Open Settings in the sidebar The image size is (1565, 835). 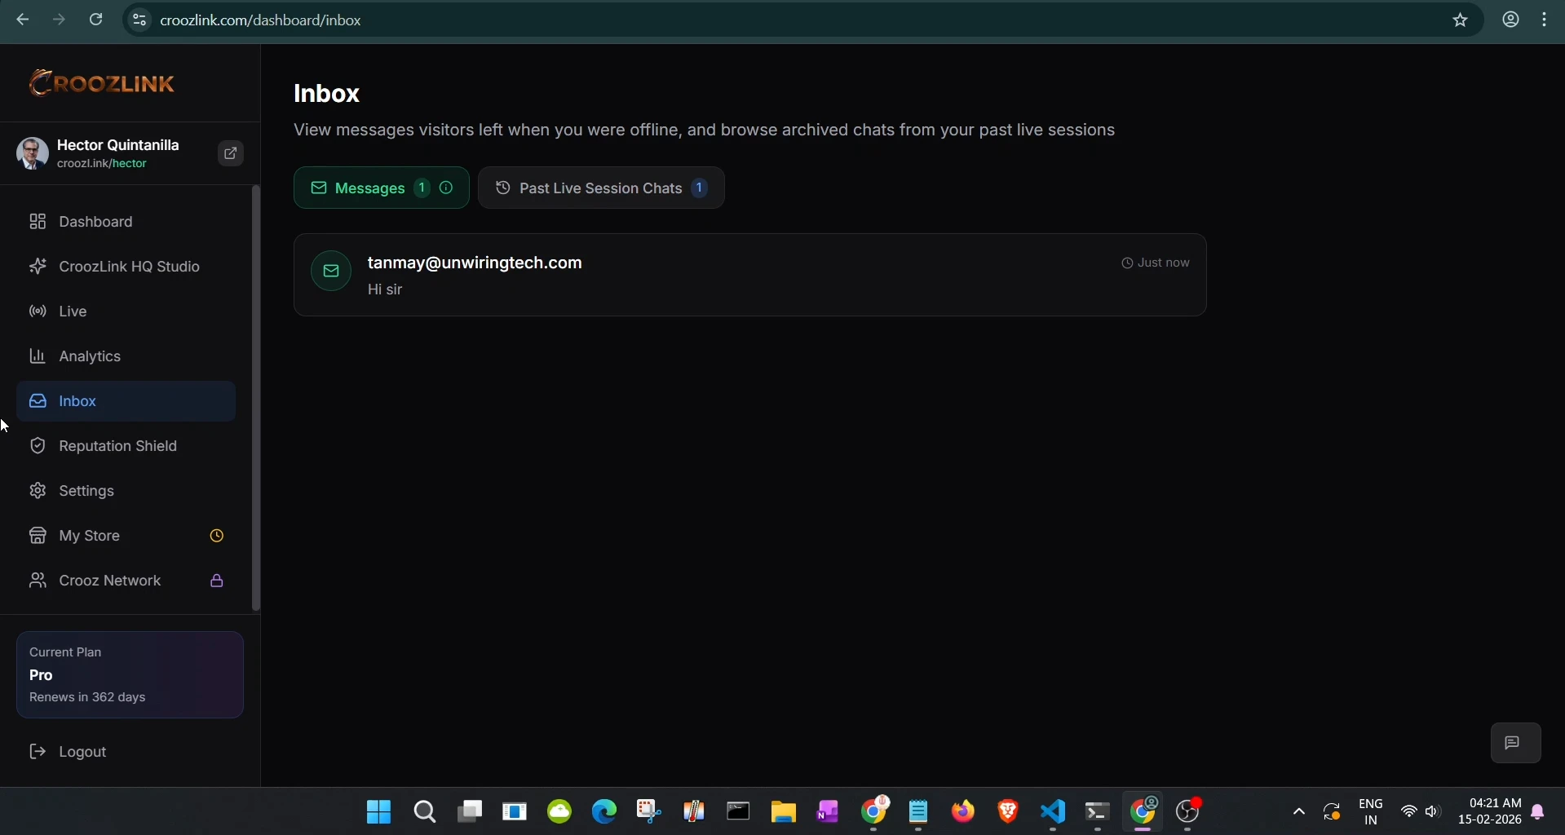86,490
